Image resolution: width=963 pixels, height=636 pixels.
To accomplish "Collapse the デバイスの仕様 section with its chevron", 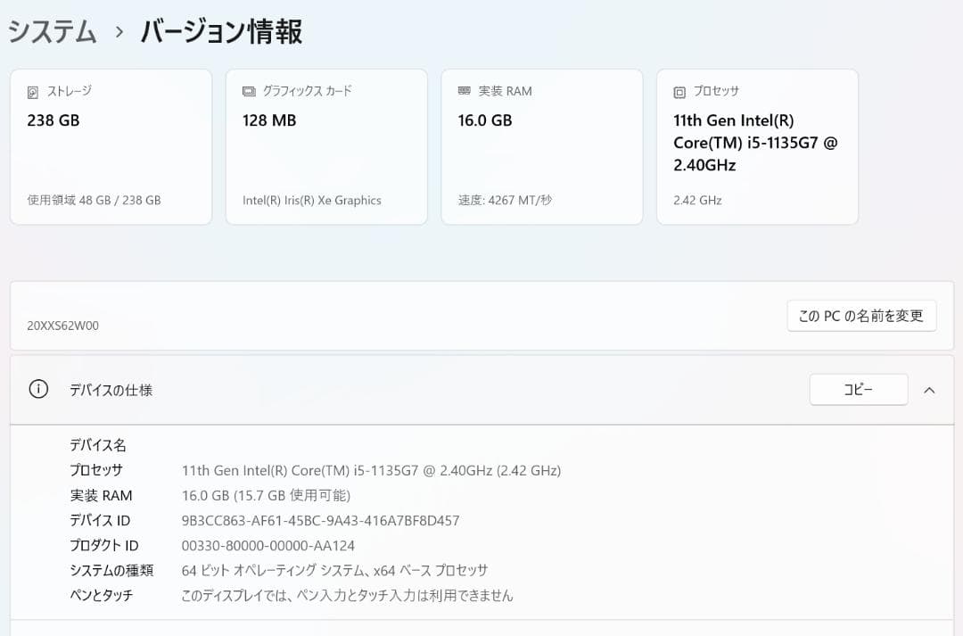I will pyautogui.click(x=930, y=390).
